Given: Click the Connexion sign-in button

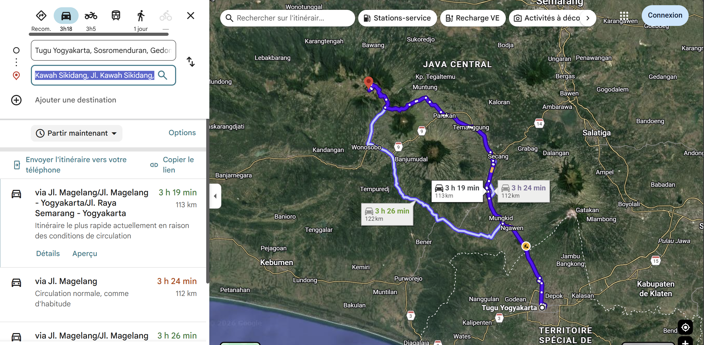Looking at the screenshot, I should point(665,15).
